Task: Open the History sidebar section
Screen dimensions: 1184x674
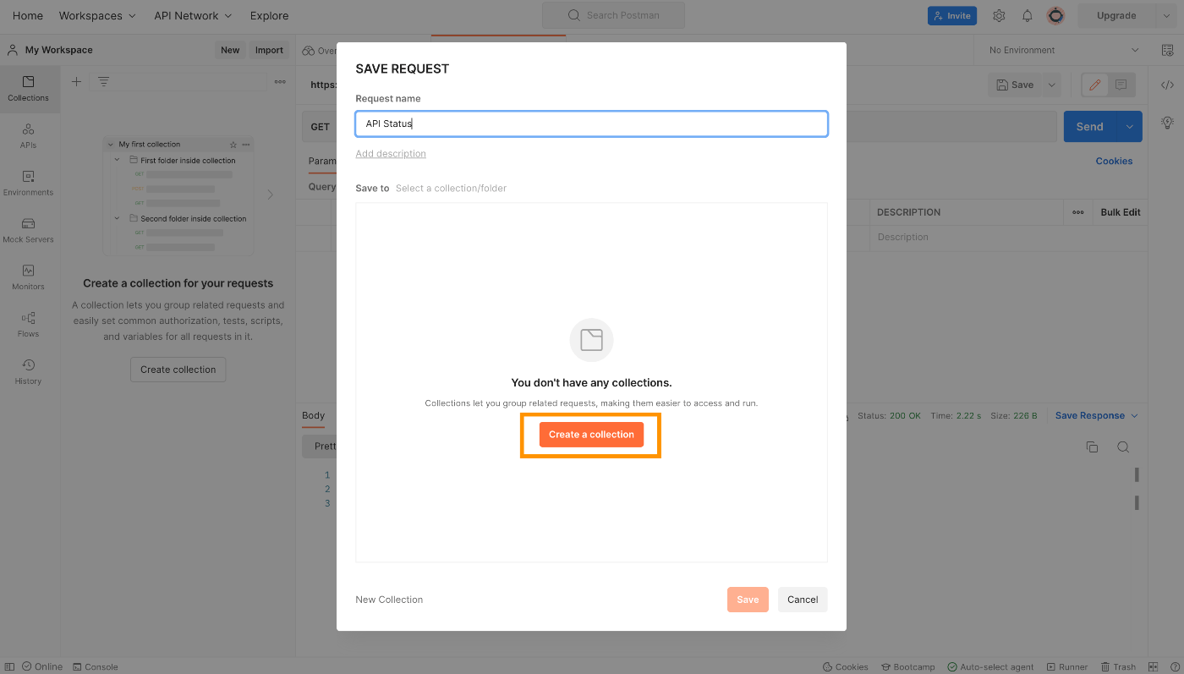Action: pos(29,372)
